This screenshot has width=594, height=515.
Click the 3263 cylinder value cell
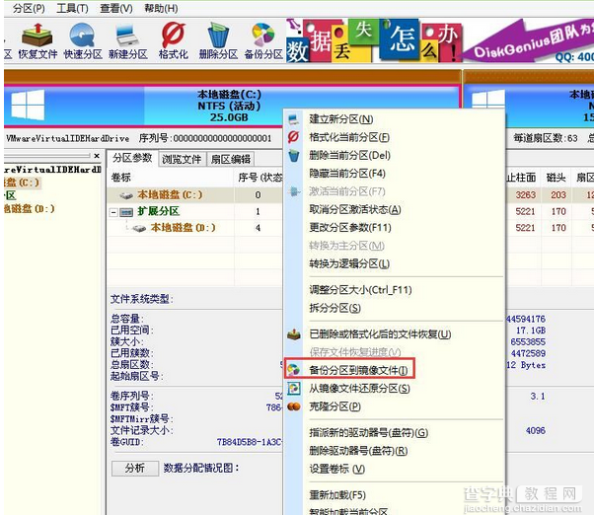[x=526, y=194]
